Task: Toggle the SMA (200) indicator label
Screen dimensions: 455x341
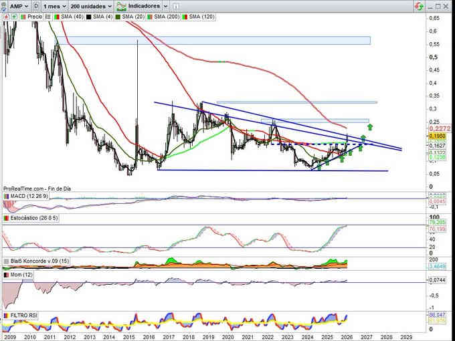Action: (165, 16)
